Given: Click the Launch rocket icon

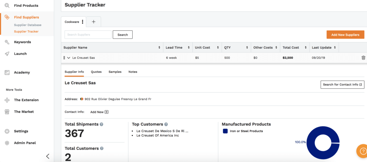Looking at the screenshot, I should 7,54.
